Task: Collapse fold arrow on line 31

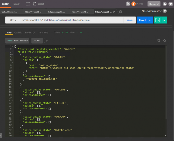Action: click(13, 127)
